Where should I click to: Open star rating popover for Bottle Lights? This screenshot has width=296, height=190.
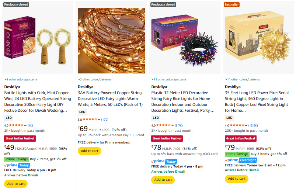pos(16,125)
